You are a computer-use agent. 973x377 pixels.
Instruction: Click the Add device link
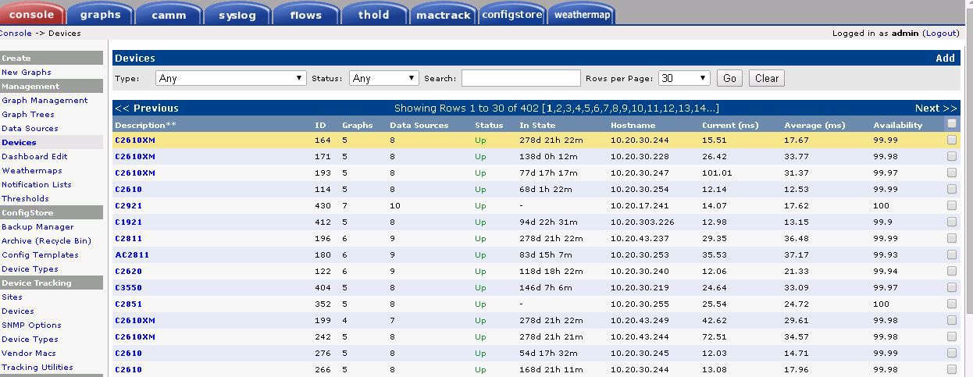click(945, 58)
